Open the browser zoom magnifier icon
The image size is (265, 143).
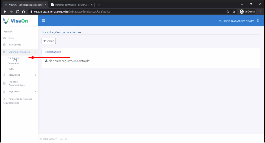click(228, 11)
